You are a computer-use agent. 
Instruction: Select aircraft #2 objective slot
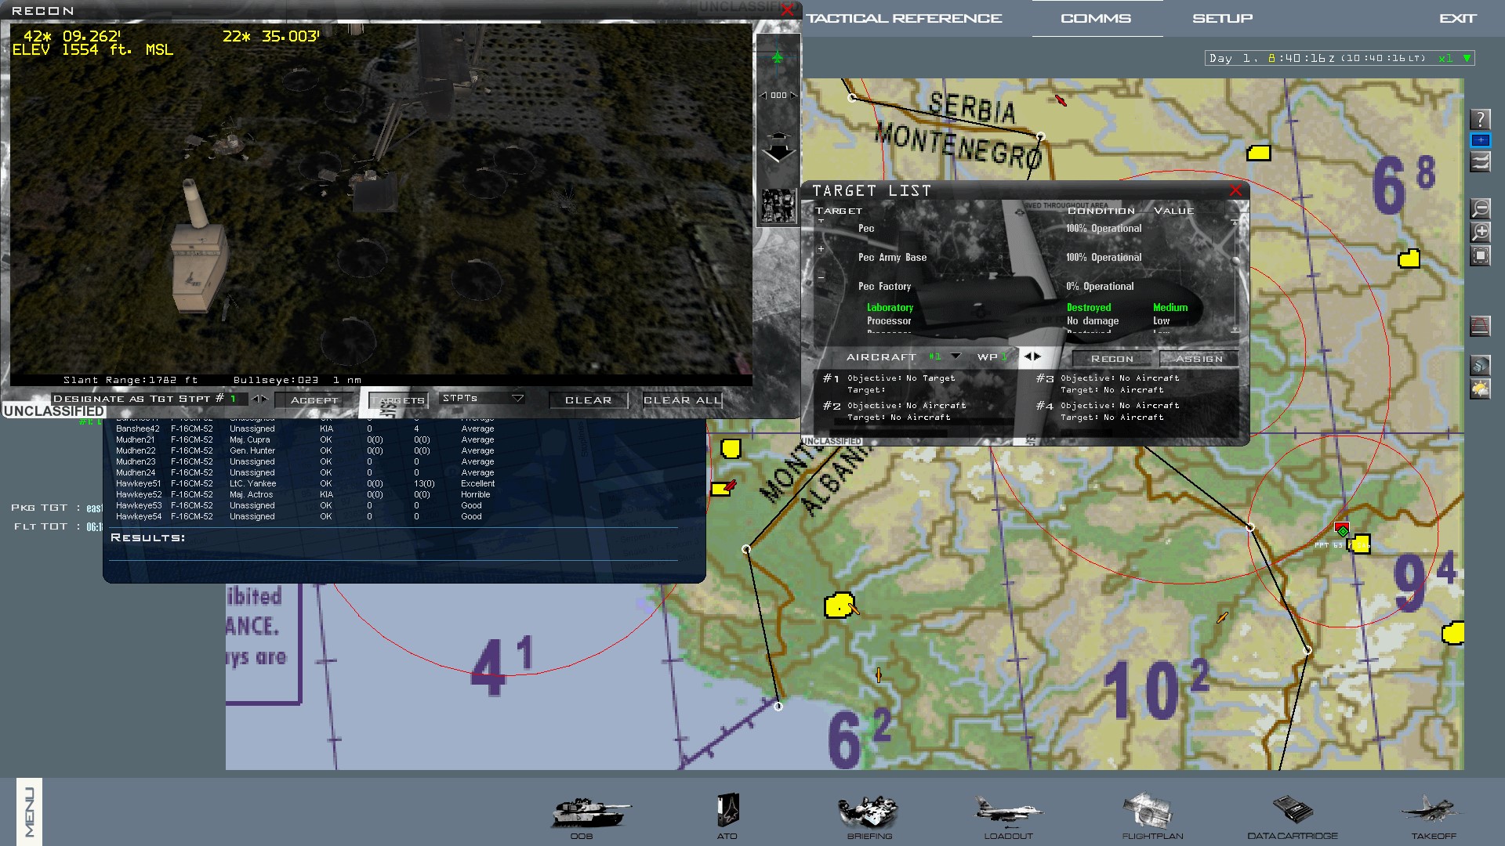(x=894, y=411)
